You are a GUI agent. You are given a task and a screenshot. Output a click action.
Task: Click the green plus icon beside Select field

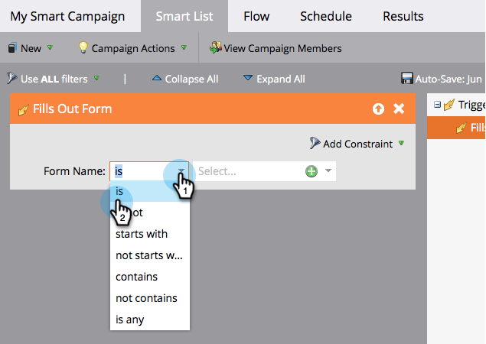pyautogui.click(x=311, y=171)
